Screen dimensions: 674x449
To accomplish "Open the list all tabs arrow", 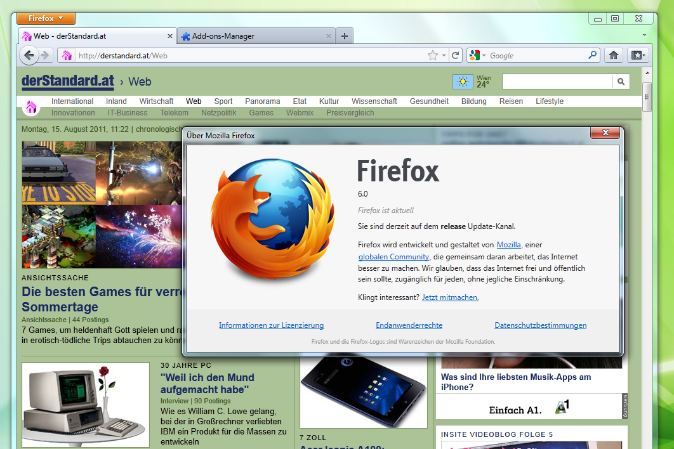I will (644, 36).
